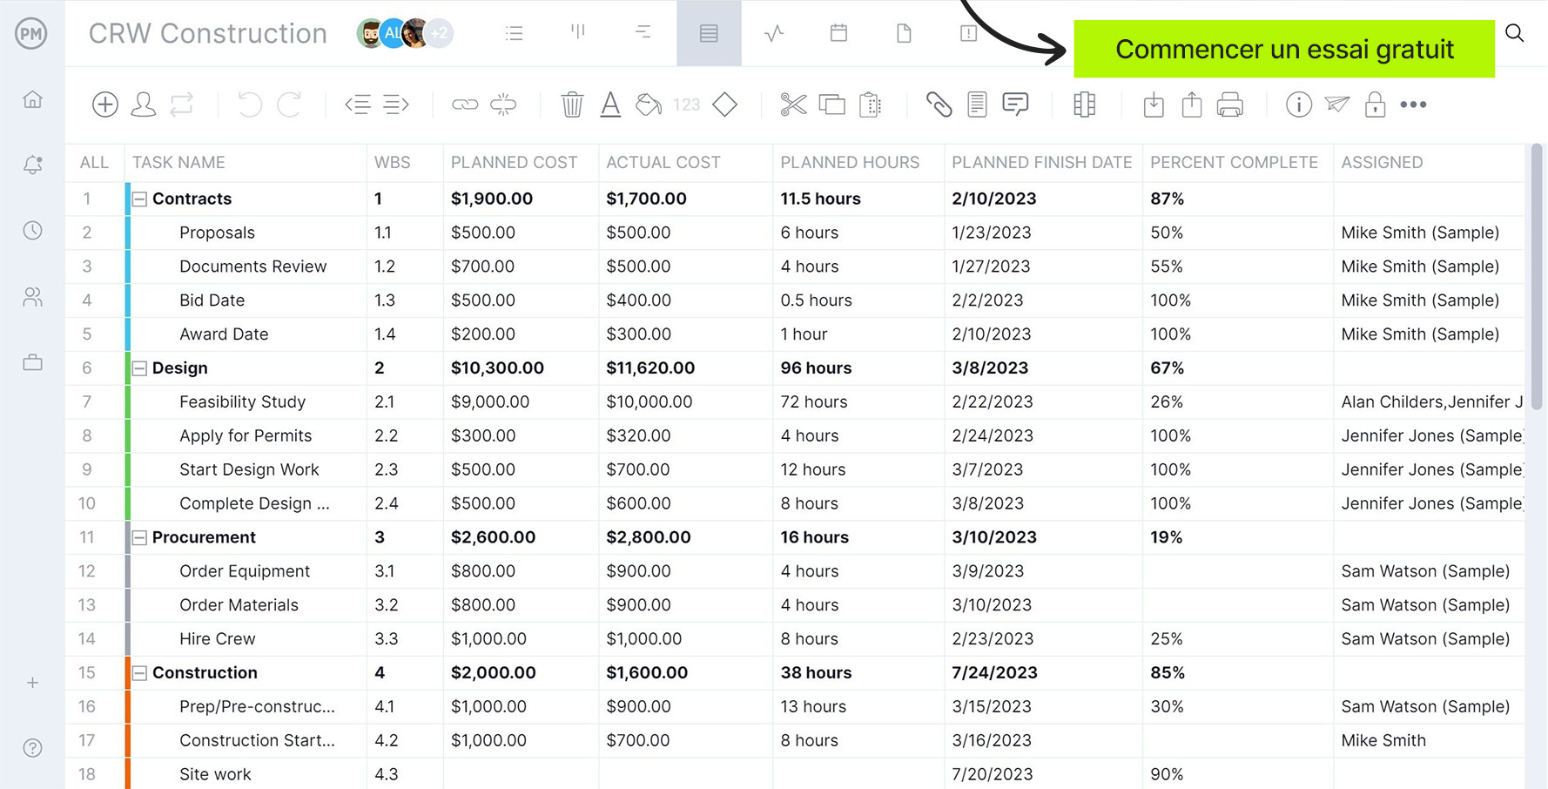Viewport: 1548px width, 789px height.
Task: Open the clock icon in sidebar
Action: (32, 231)
